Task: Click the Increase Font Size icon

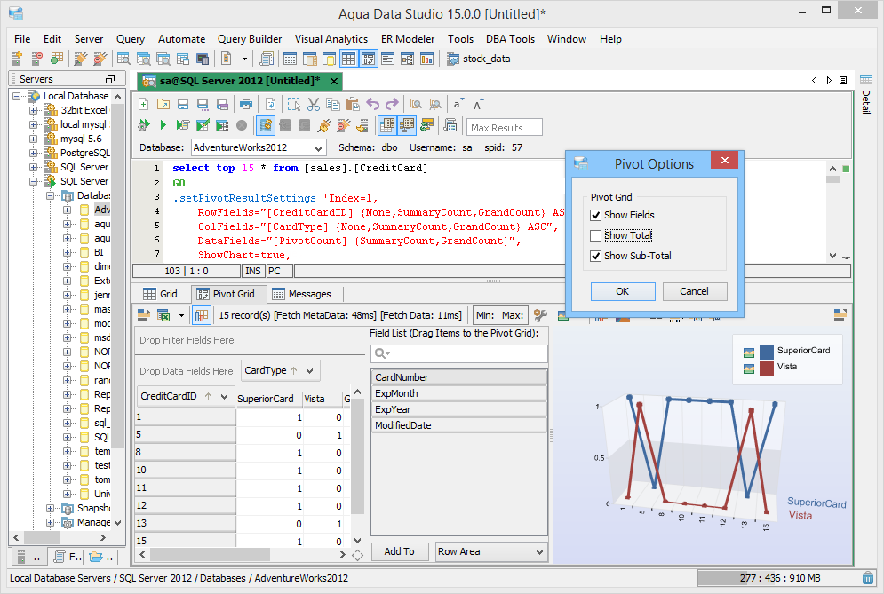Action: (x=477, y=104)
